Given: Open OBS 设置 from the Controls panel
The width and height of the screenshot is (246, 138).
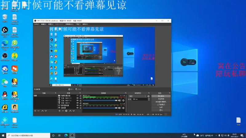Looking at the screenshot, I should (161, 107).
